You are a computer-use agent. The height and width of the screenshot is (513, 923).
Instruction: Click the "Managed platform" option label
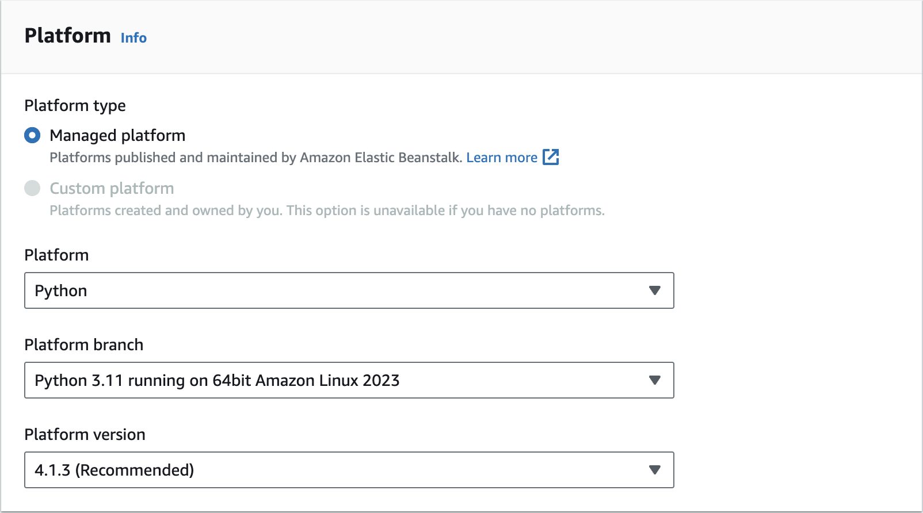(x=117, y=136)
